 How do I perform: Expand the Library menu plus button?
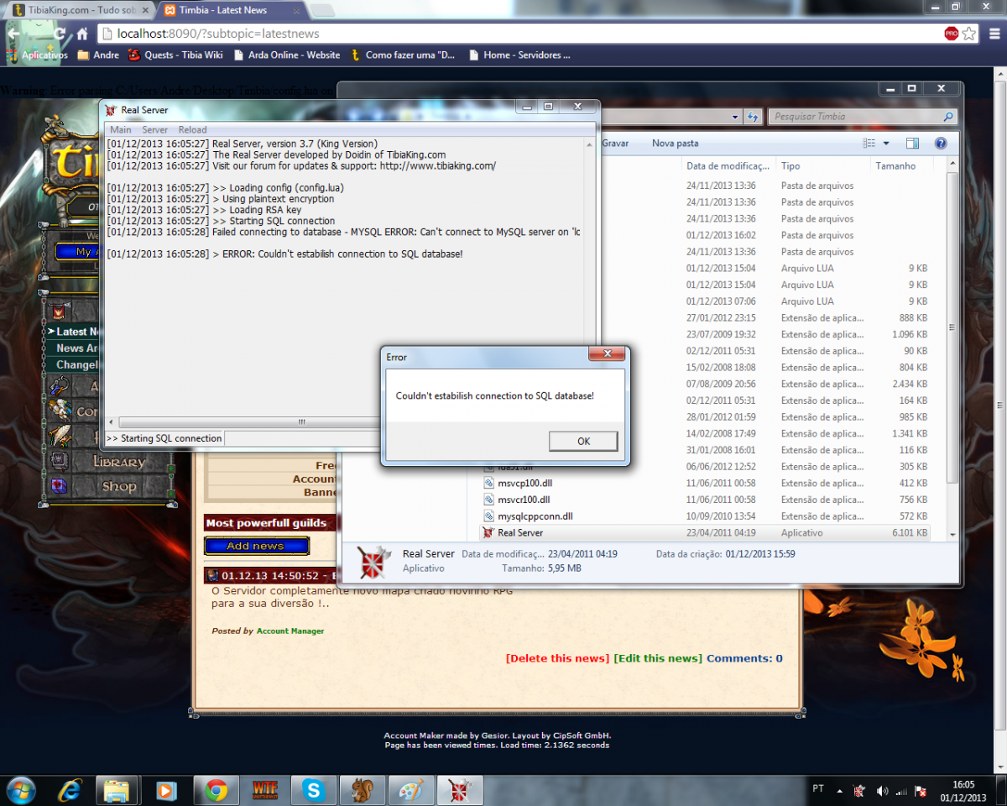[x=171, y=468]
